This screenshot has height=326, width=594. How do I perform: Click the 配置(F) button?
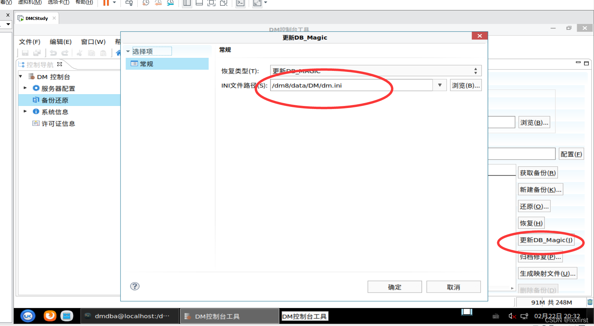click(571, 154)
